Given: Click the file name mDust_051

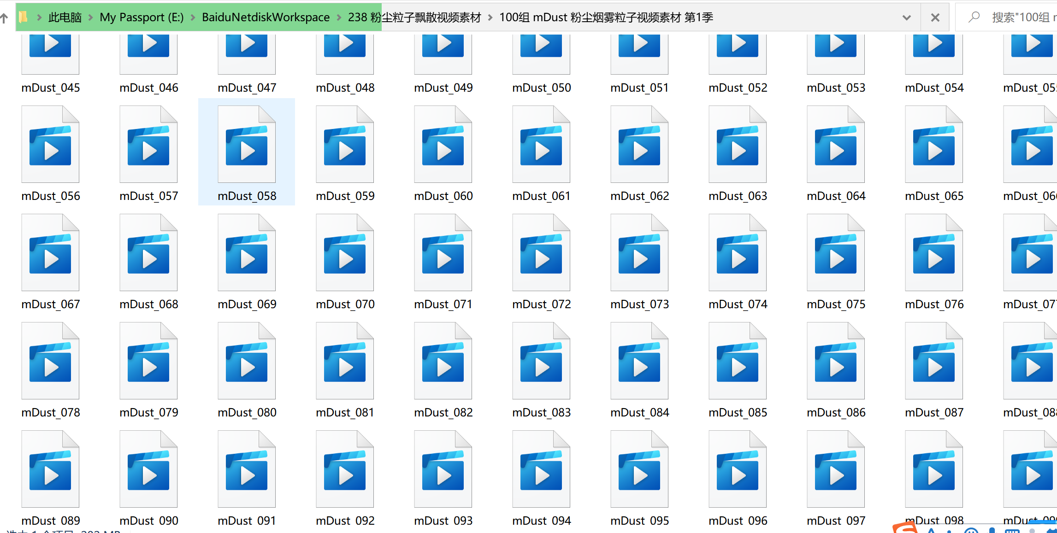Looking at the screenshot, I should 640,88.
